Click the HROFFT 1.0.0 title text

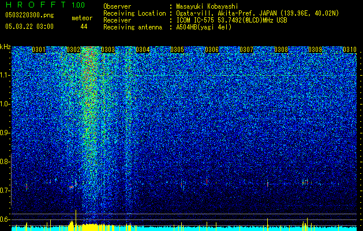coord(46,5)
